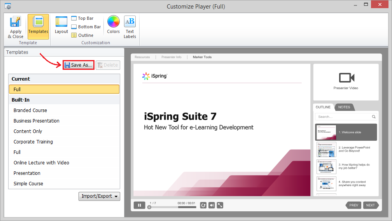Click the outline Search field
Screen dimensions: 392x221
[346, 117]
